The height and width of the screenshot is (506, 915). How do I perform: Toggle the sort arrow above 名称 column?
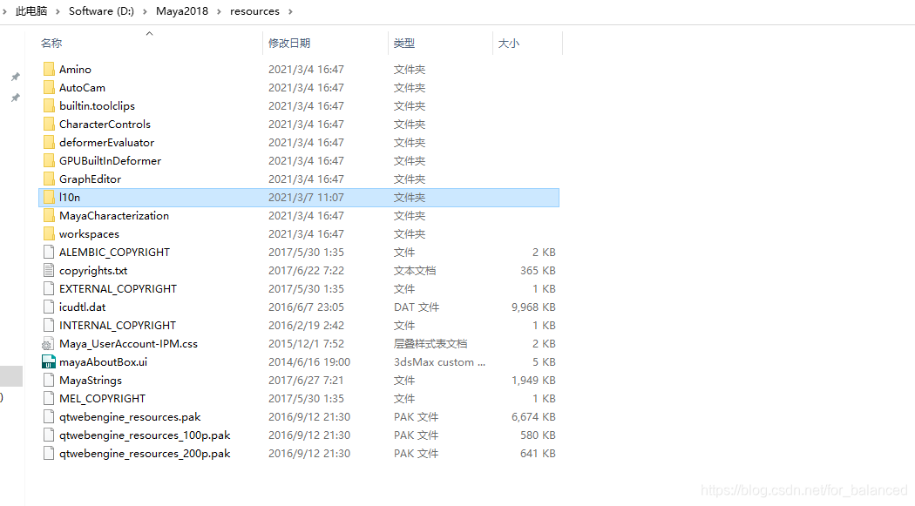[149, 34]
